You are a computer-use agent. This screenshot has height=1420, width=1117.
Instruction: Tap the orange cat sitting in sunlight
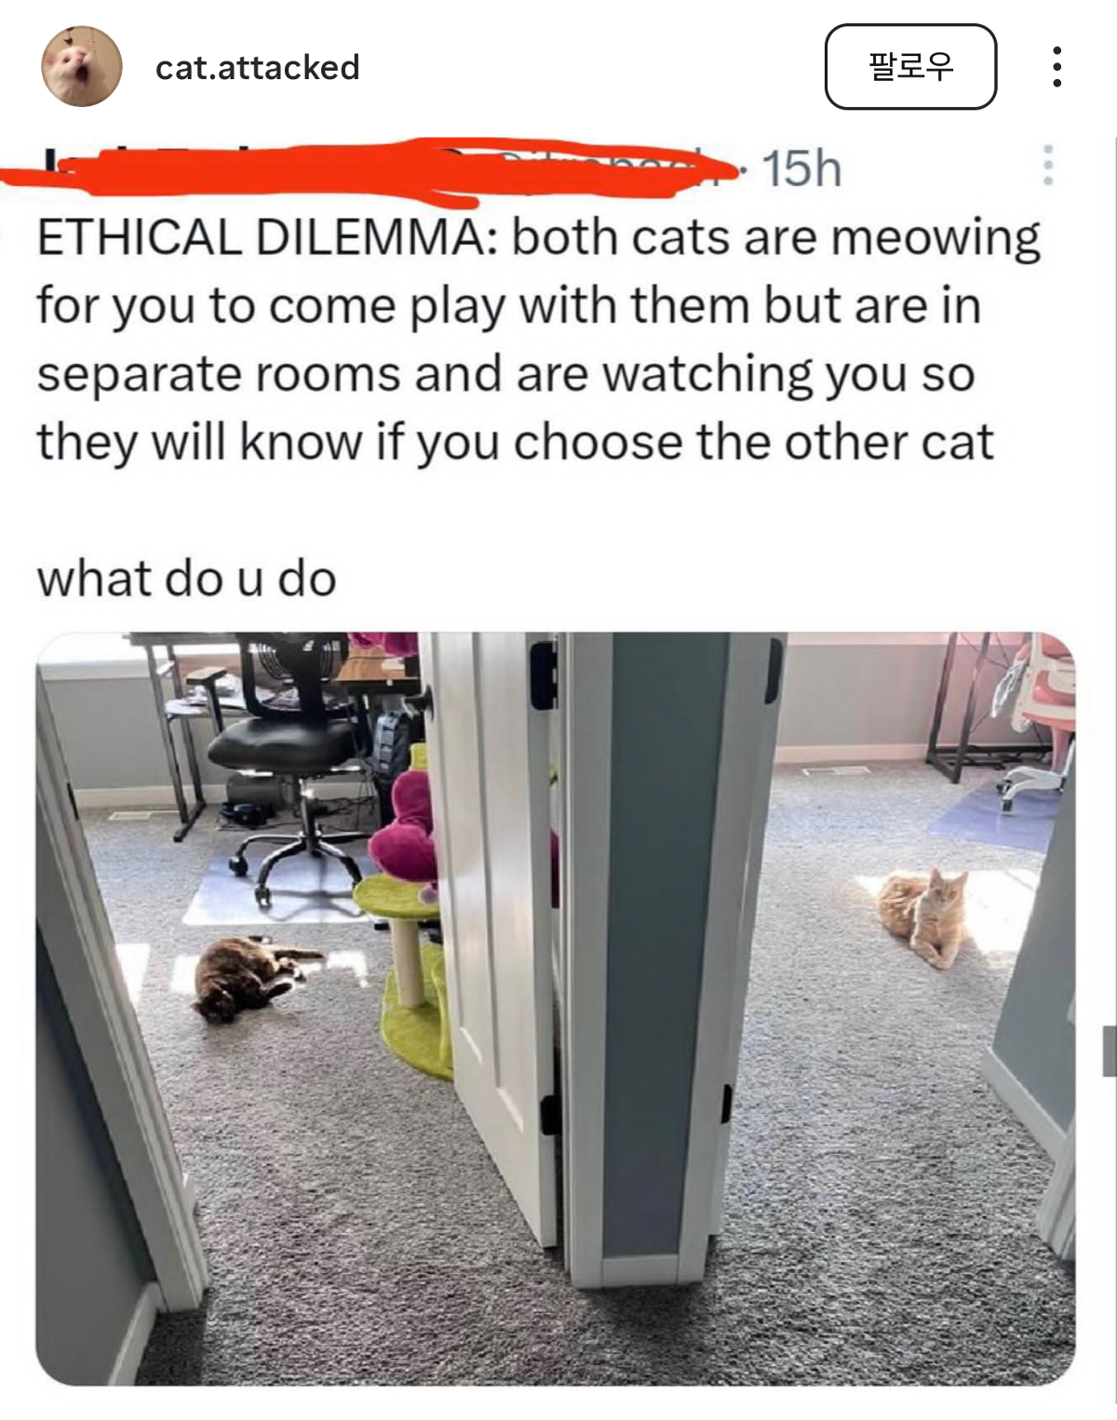click(x=923, y=916)
